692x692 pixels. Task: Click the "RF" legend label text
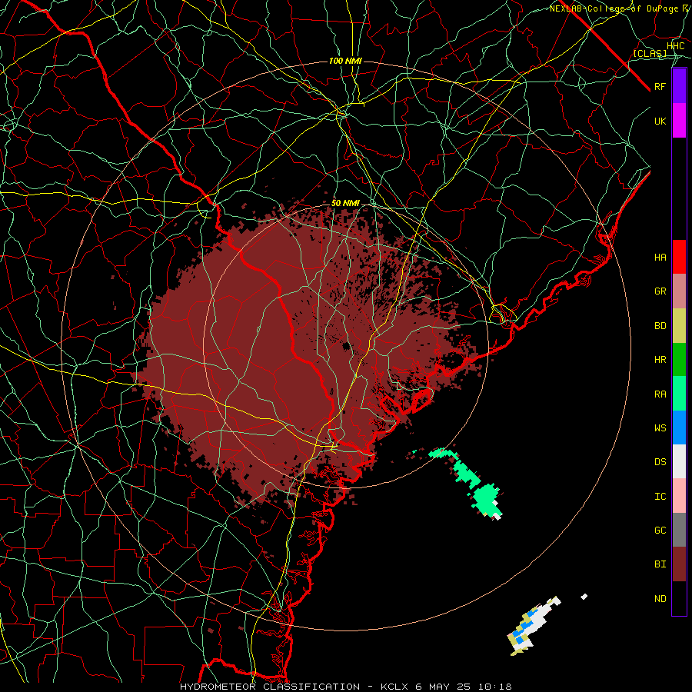(660, 86)
